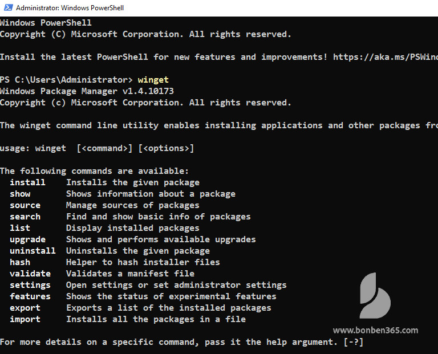Click the lowercase 'Copyright (c) Microsoft Corporation' line
This screenshot has height=354, width=438.
tap(145, 103)
